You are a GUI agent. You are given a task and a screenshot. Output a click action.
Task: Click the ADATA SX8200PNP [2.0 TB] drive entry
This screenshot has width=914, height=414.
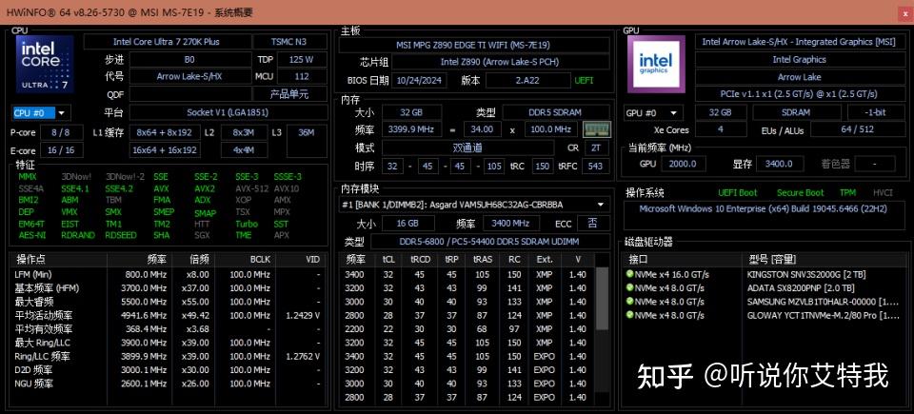pyautogui.click(x=801, y=288)
